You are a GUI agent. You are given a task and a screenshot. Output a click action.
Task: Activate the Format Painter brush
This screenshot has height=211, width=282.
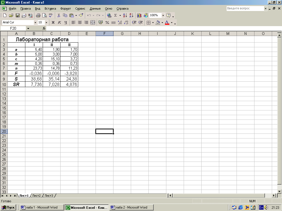coord(81,15)
